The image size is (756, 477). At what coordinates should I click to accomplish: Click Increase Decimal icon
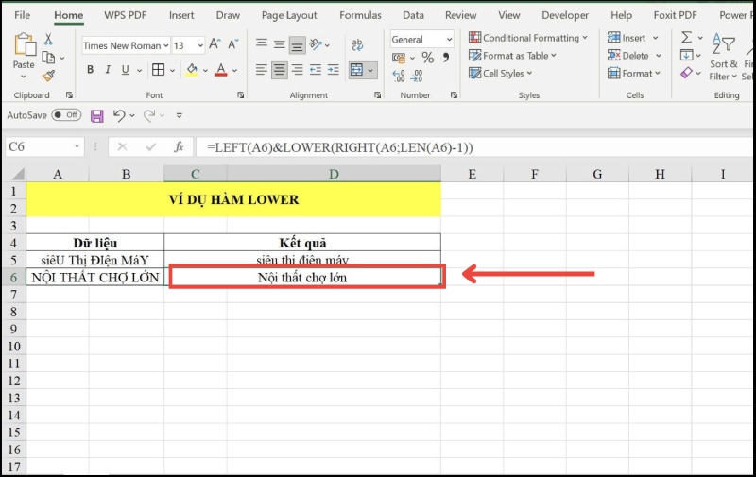tap(399, 76)
